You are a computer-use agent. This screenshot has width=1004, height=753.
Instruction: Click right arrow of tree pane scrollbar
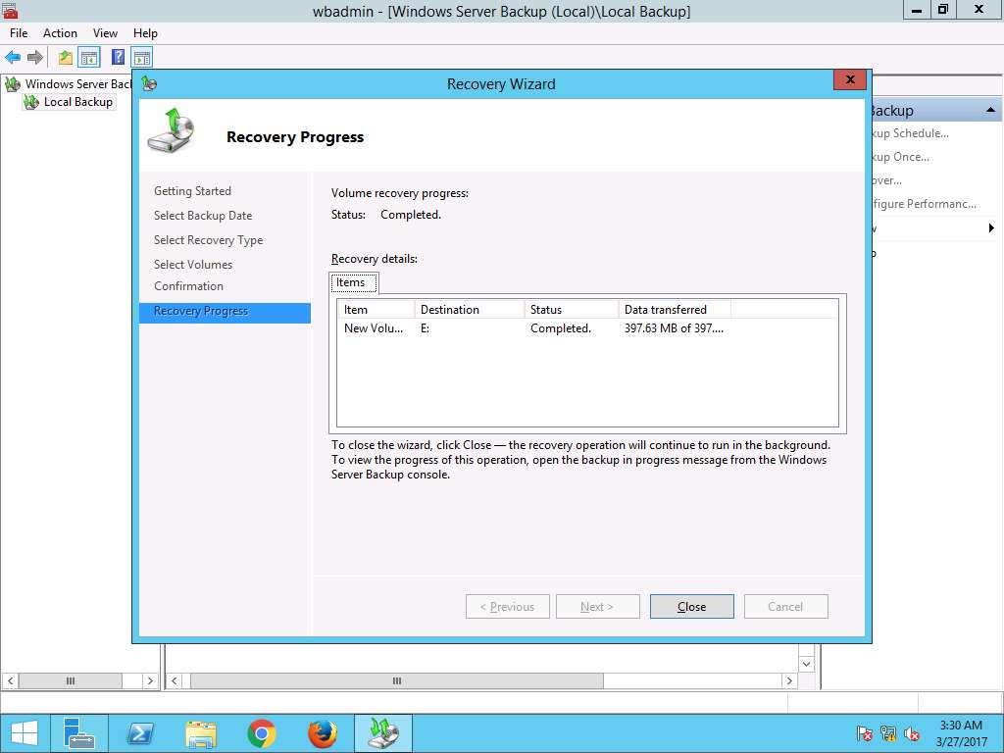(150, 680)
